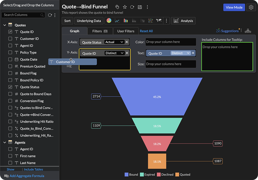
Task: Open the settings gear icon
Action: click(x=251, y=7)
